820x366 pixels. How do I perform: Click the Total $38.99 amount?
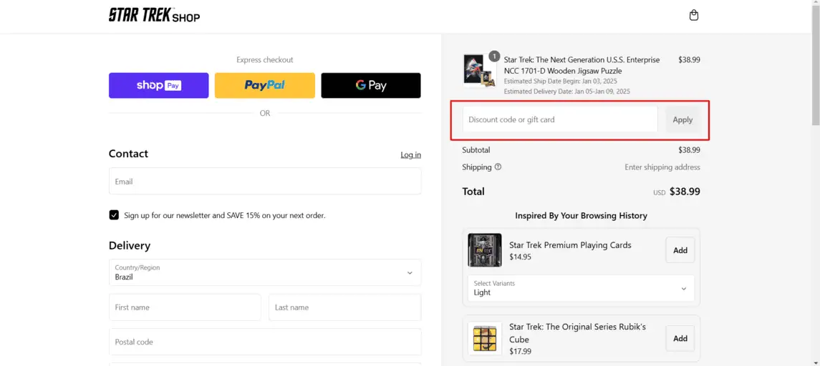(685, 192)
